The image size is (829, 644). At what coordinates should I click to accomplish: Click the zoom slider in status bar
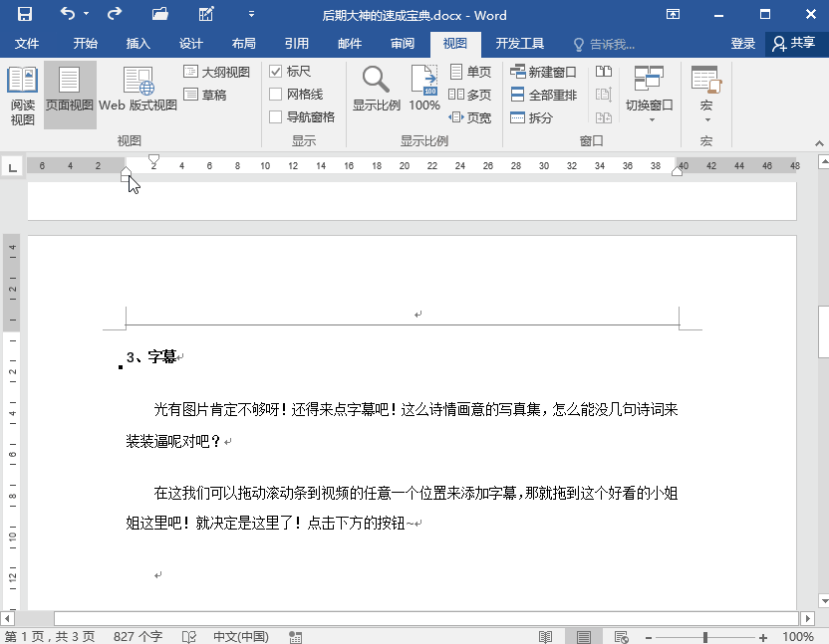point(705,637)
